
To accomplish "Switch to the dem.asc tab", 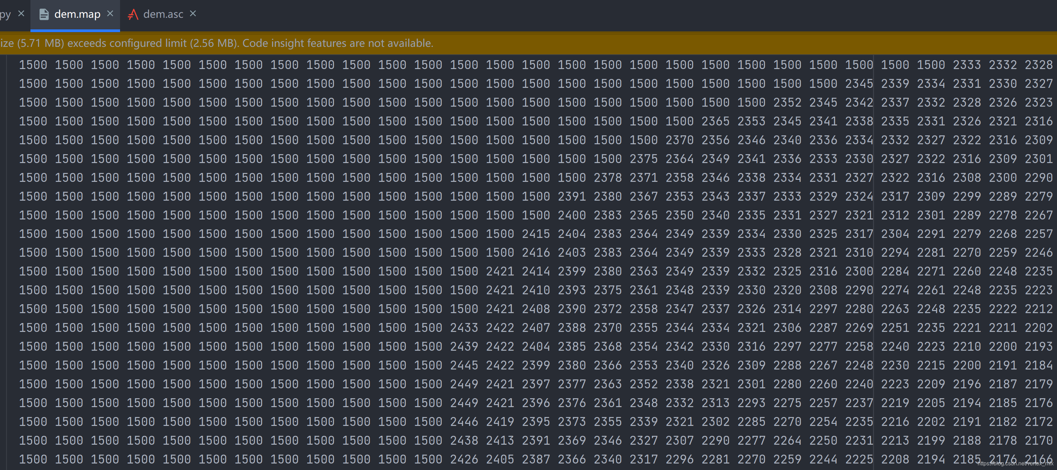I will coord(163,14).
